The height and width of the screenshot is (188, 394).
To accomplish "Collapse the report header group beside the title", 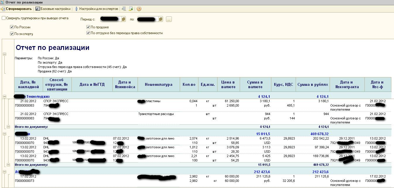I will (x=4, y=54).
